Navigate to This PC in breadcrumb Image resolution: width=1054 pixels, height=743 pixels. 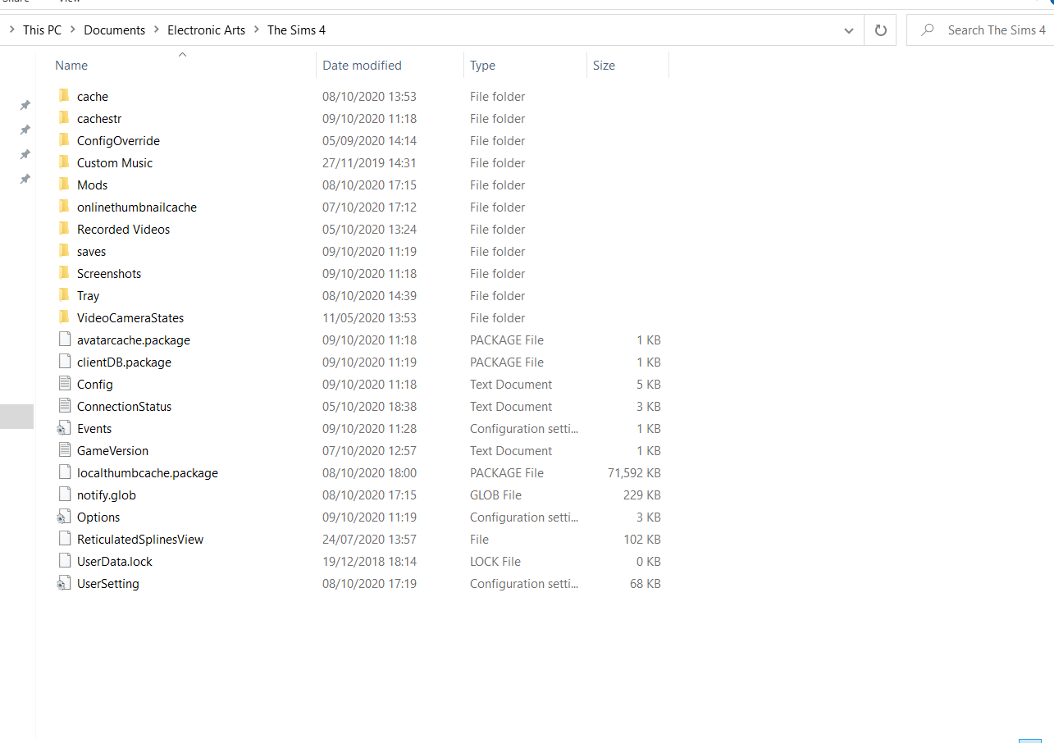(x=42, y=30)
